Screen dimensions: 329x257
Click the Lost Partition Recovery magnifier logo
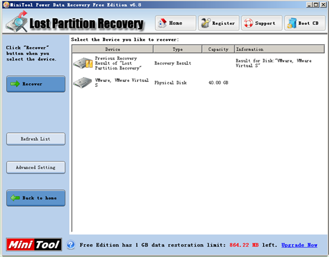point(17,21)
